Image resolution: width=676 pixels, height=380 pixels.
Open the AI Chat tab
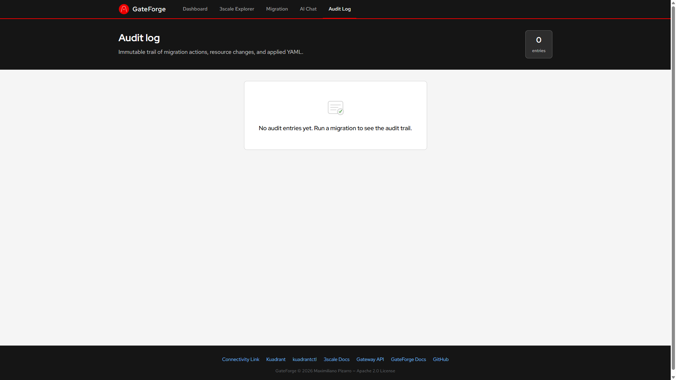pos(308,9)
